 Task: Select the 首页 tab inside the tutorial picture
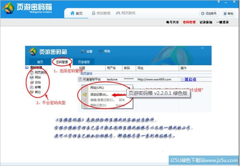pos(40,62)
